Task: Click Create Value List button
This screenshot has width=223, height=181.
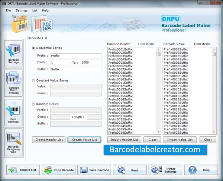Action: click(84, 140)
